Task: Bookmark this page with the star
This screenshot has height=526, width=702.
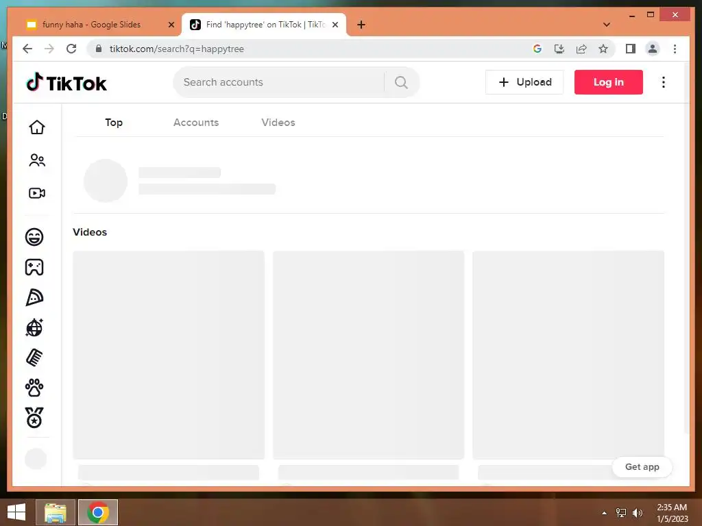Action: tap(603, 49)
